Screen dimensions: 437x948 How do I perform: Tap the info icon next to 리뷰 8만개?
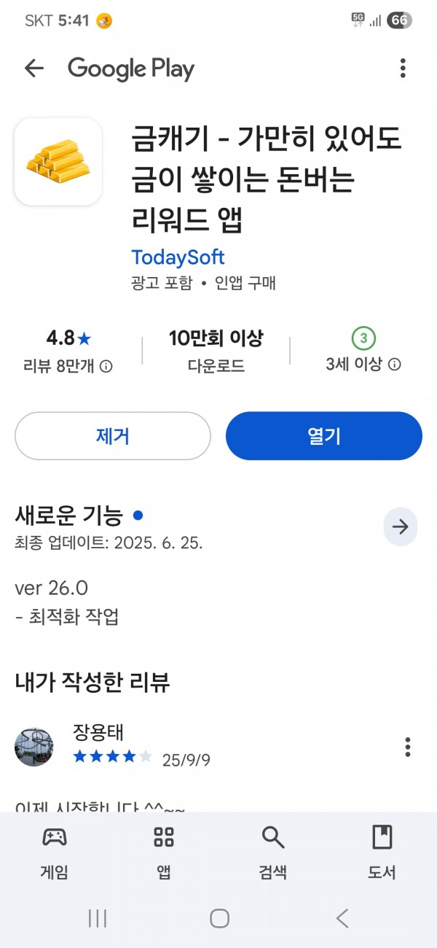coord(106,365)
